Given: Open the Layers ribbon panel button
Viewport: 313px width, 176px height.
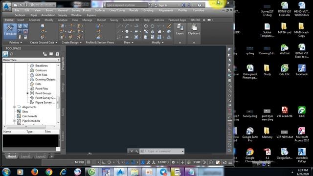Looking at the screenshot, I should click(x=179, y=29).
